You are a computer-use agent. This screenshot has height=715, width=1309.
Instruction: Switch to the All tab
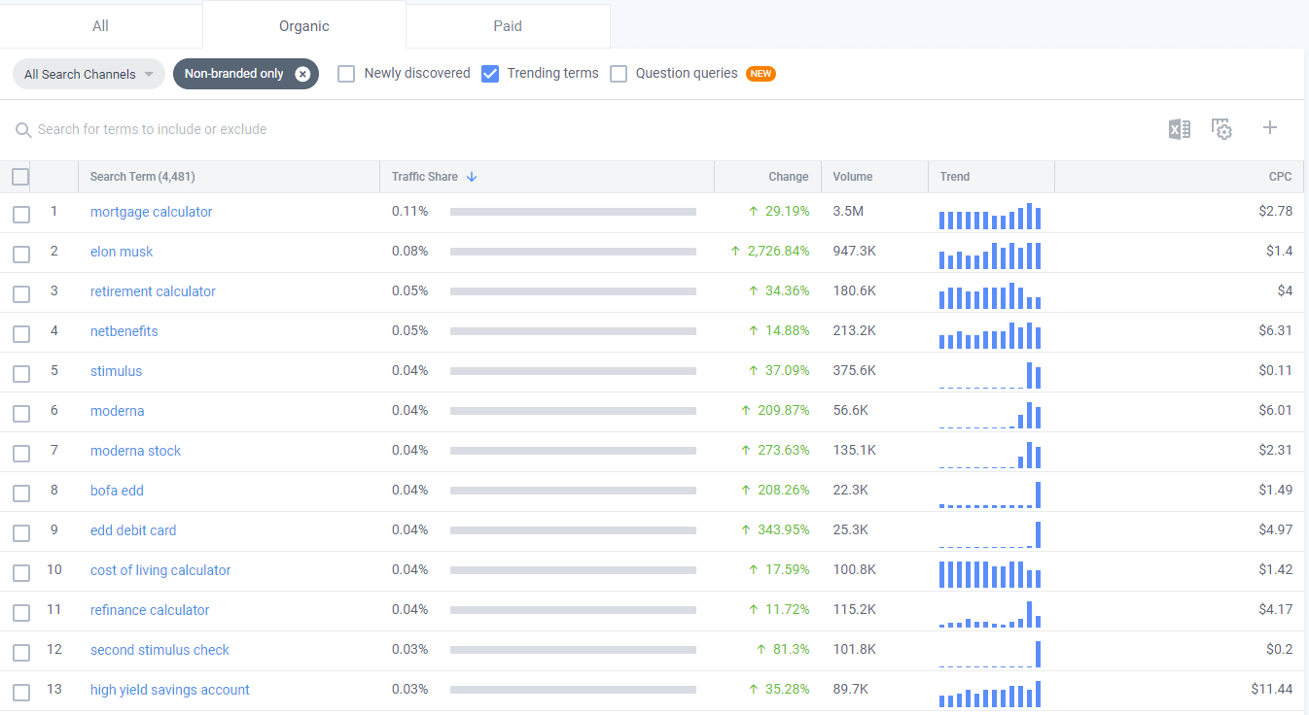[x=100, y=26]
